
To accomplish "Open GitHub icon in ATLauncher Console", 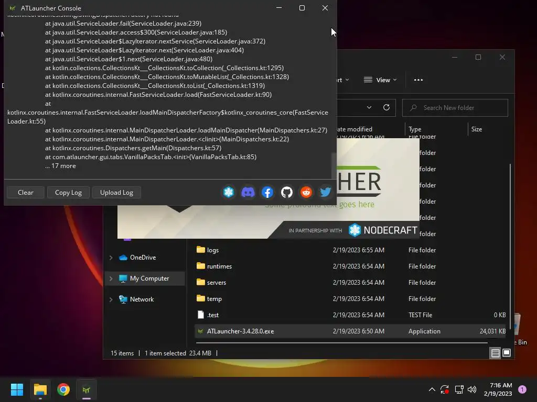I will pos(287,192).
